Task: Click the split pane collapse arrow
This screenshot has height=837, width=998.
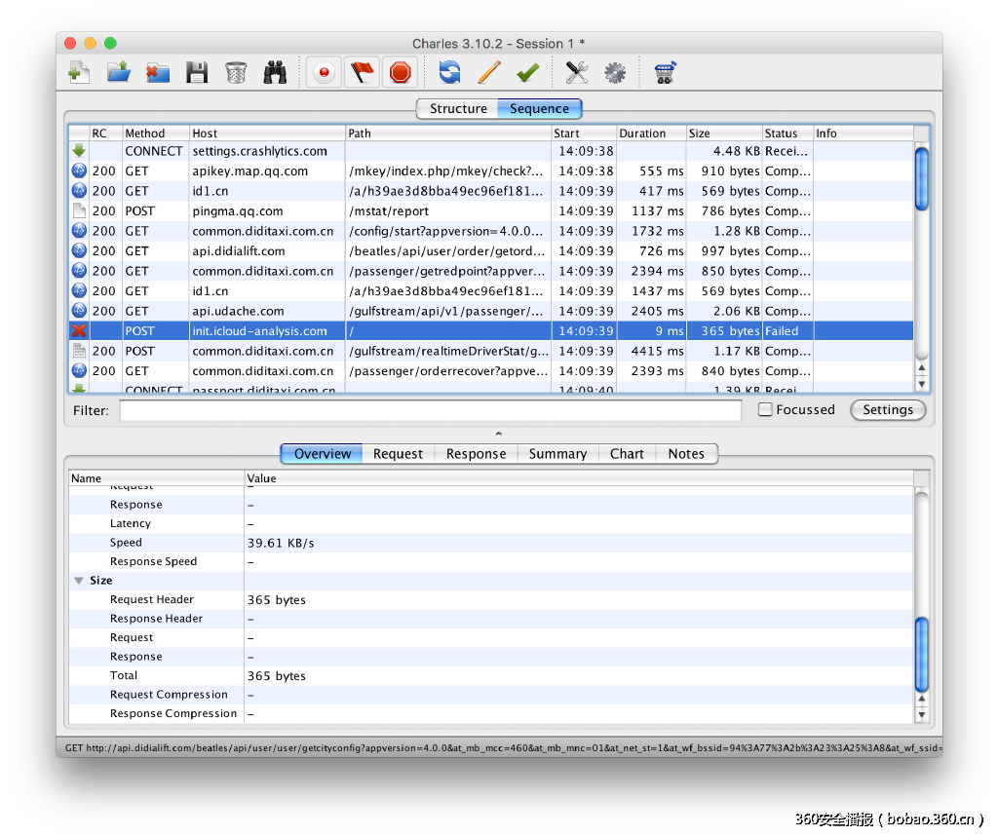Action: (499, 433)
